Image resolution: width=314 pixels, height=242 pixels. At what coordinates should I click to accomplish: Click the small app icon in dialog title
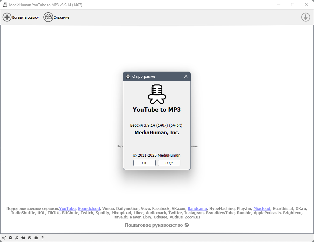(128, 76)
